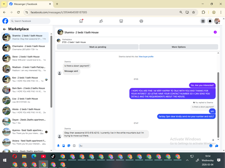225x168 pixels.
Task: Record a voice clip with microphone icon
Action: 58,146
